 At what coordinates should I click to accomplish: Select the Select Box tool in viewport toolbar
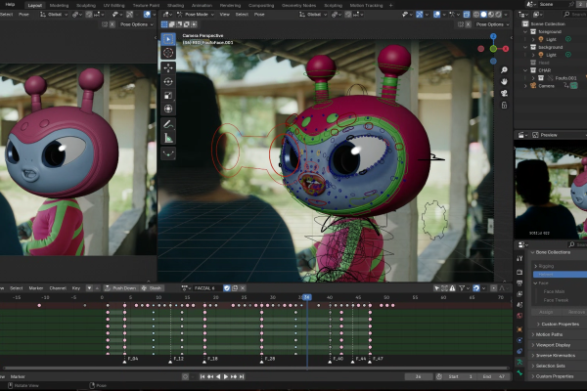[x=168, y=39]
